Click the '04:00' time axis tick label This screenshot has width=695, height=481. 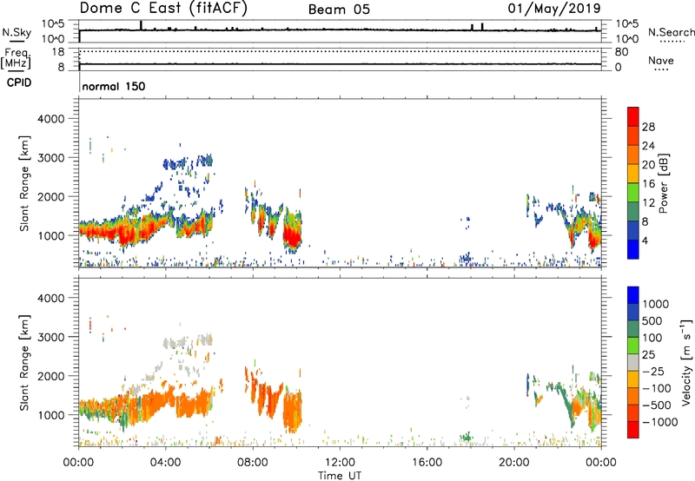[x=165, y=463]
